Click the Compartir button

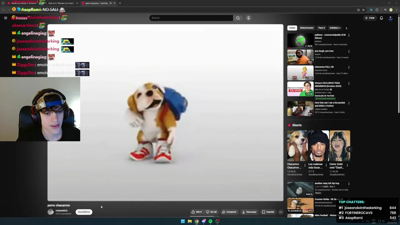pyautogui.click(x=229, y=212)
